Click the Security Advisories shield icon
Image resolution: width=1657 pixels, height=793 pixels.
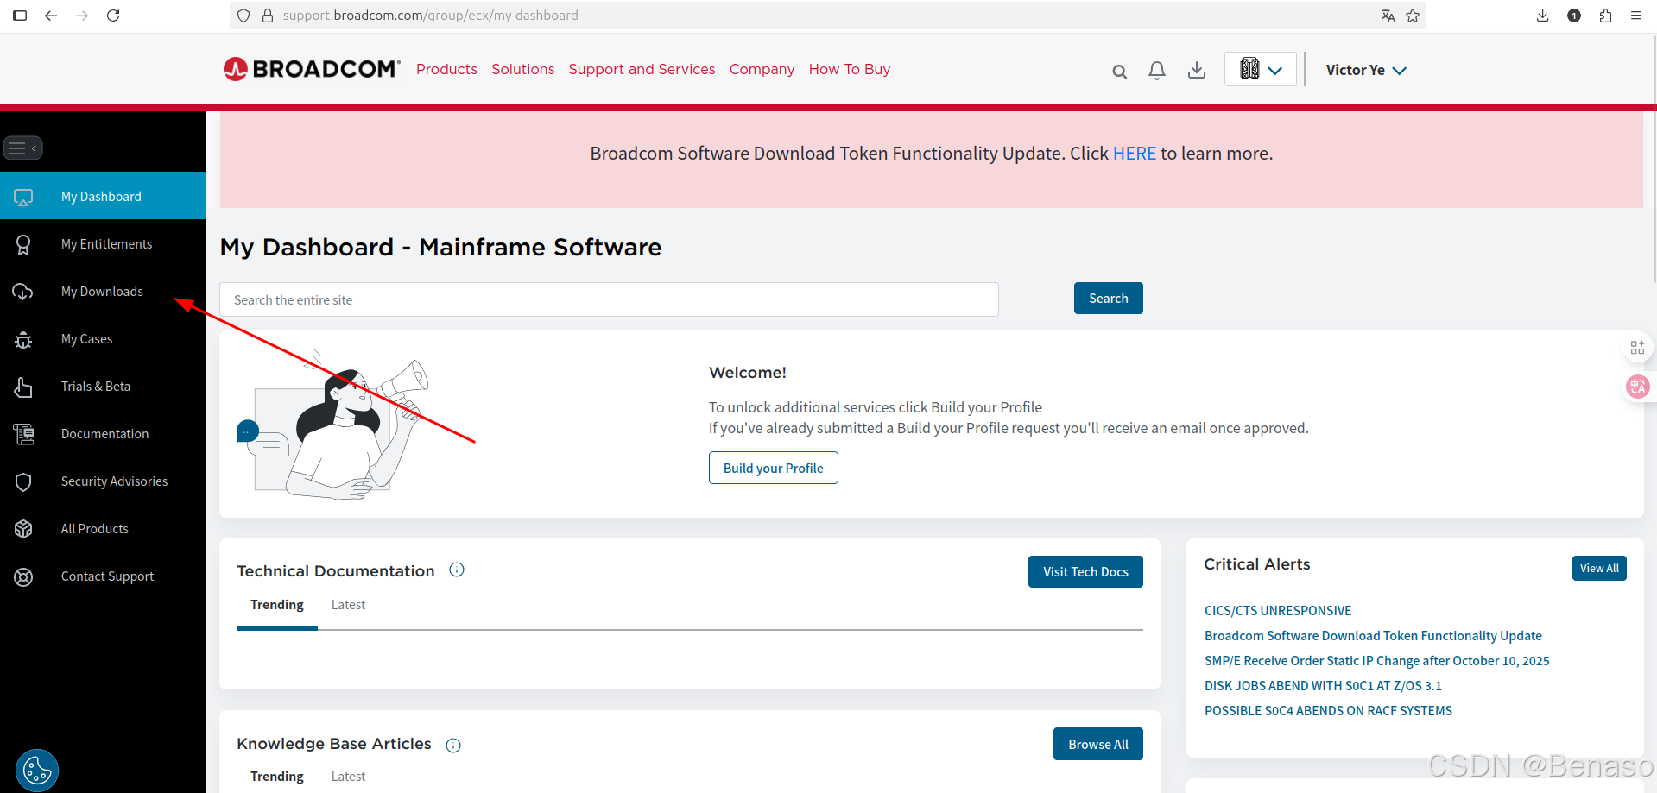pos(23,481)
